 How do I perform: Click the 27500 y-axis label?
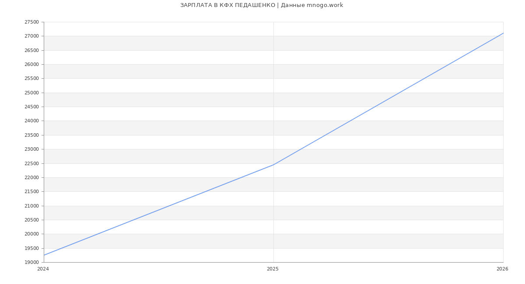[31, 22]
